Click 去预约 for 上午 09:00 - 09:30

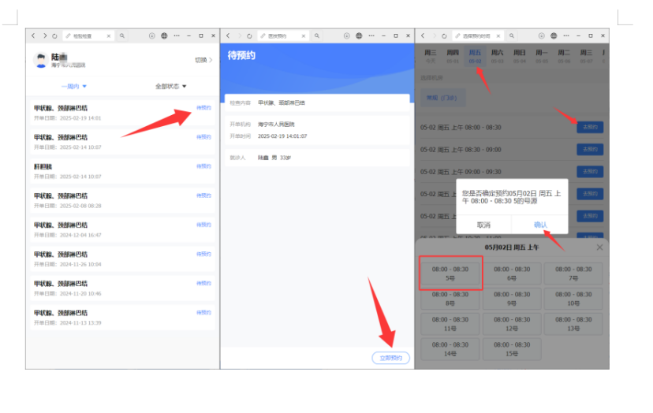[590, 172]
